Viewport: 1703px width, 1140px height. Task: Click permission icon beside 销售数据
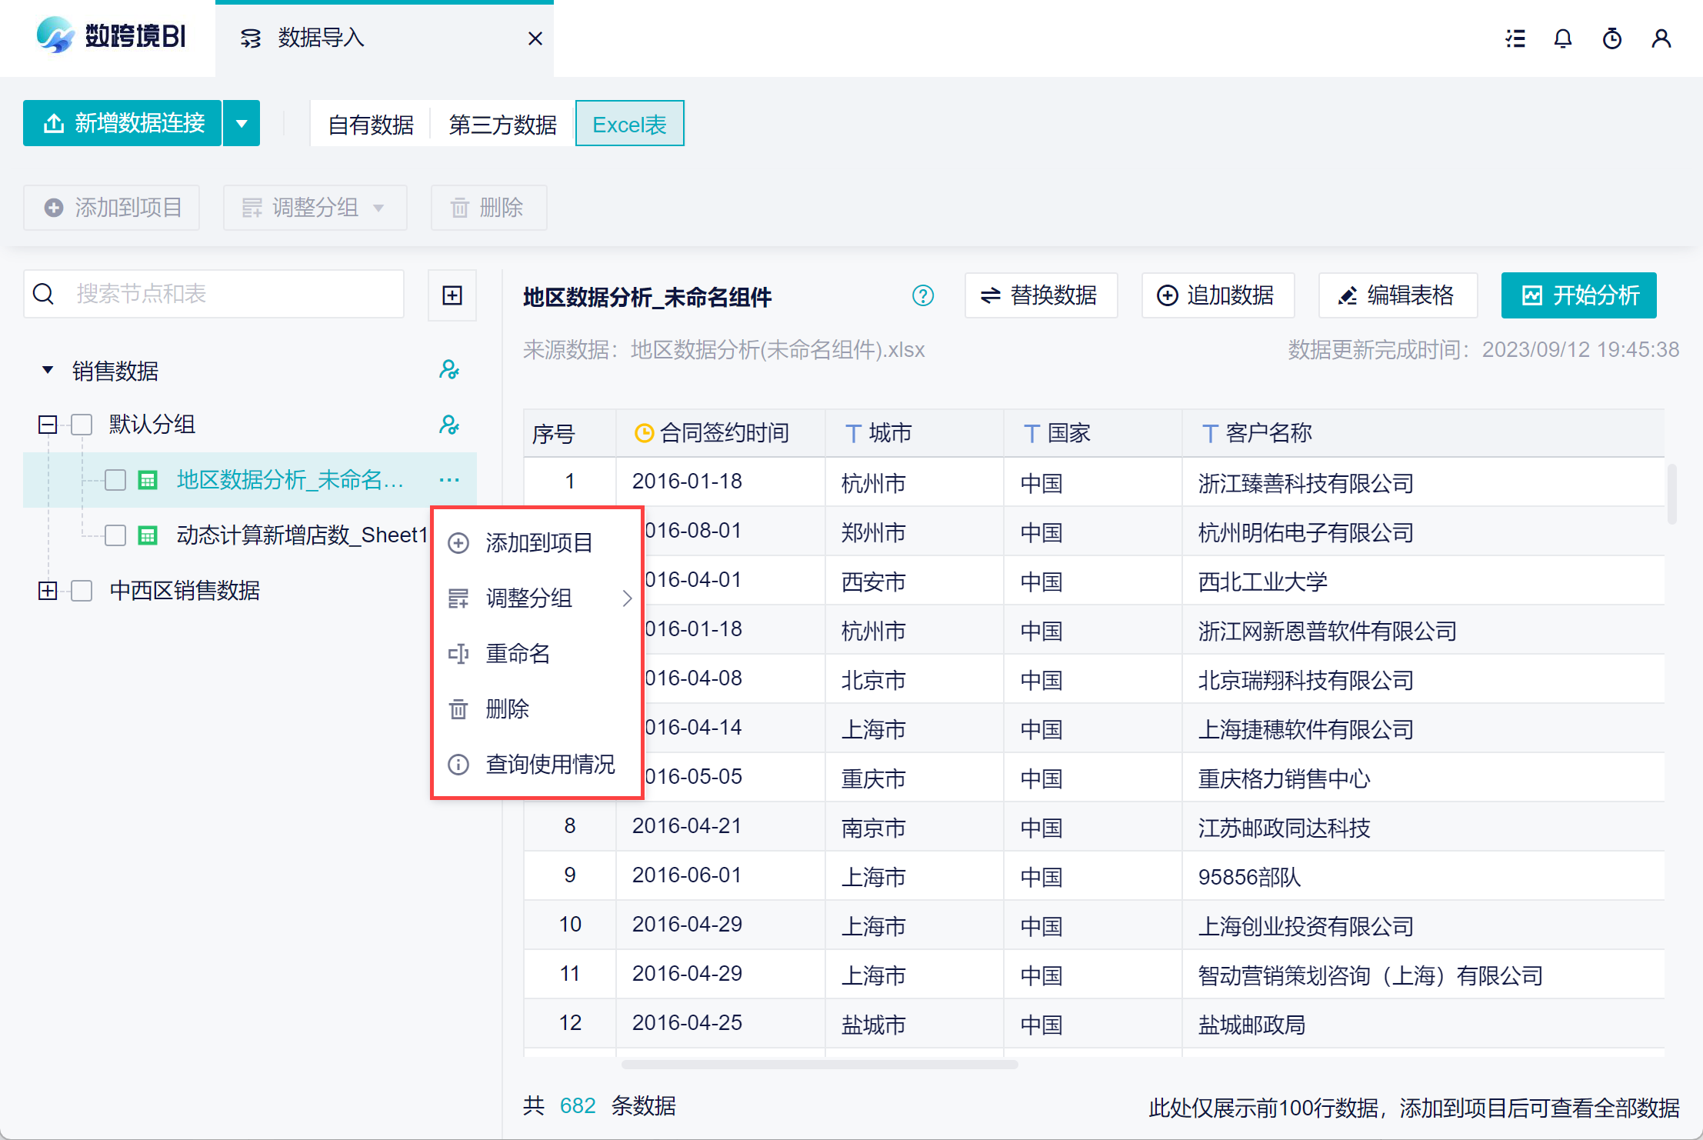point(448,370)
